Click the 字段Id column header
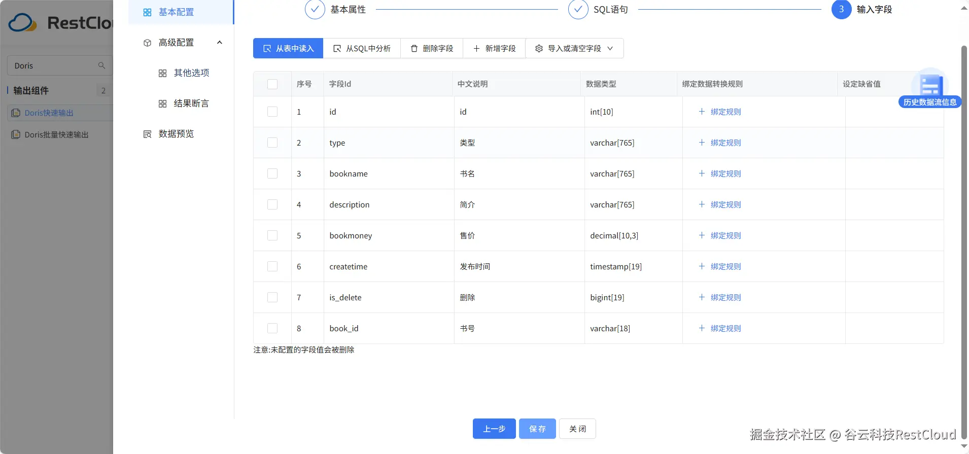This screenshot has height=454, width=969. coord(388,84)
